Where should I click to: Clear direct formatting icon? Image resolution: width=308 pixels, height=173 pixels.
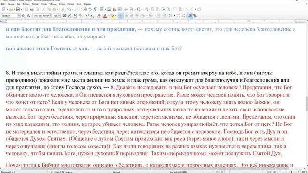tap(99, 16)
